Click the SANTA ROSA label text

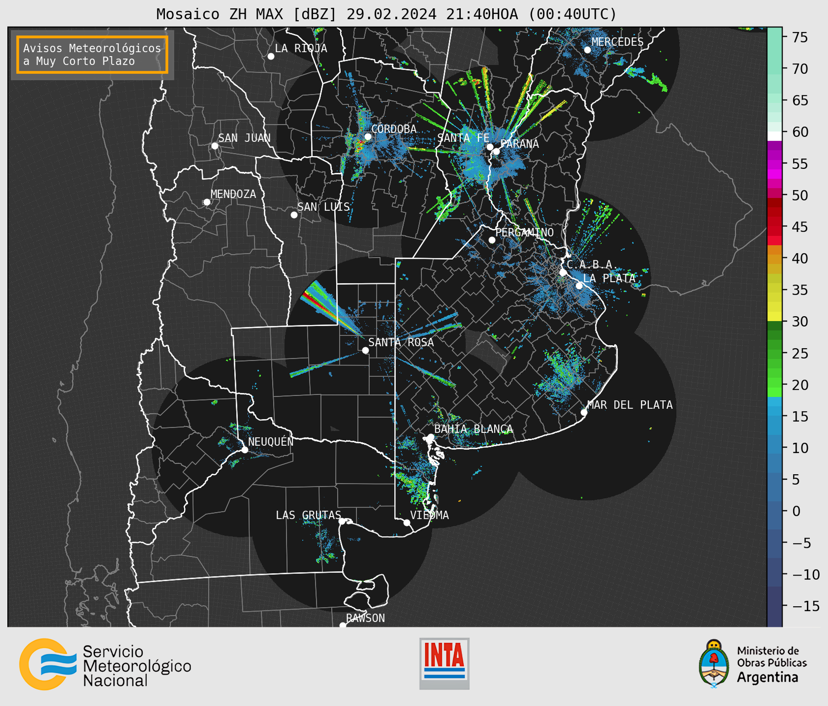point(401,342)
